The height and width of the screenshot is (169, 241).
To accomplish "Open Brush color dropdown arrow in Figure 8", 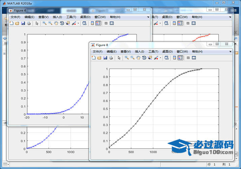I will (160, 58).
